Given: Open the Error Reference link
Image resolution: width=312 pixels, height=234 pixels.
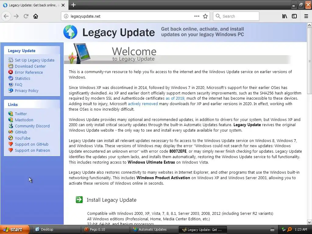Looking at the screenshot, I should [x=29, y=73].
